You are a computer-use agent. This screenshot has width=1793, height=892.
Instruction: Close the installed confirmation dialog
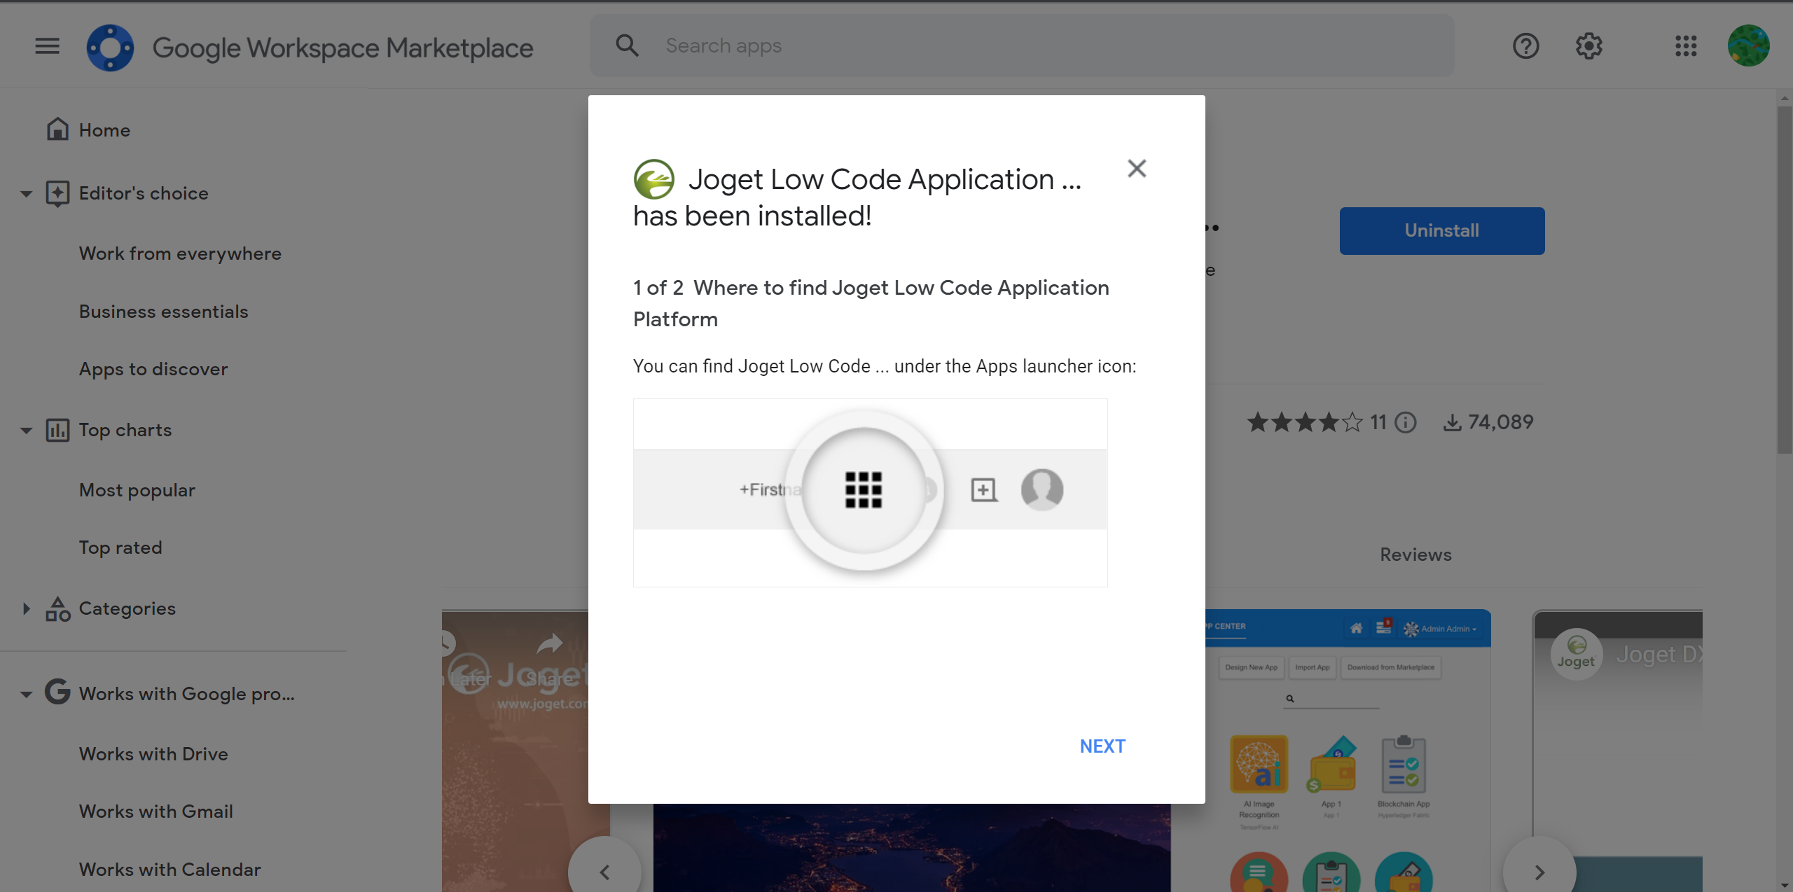(x=1137, y=169)
